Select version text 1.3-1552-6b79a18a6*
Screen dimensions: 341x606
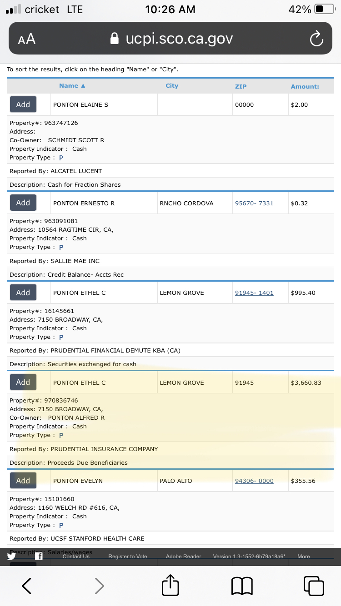249,556
